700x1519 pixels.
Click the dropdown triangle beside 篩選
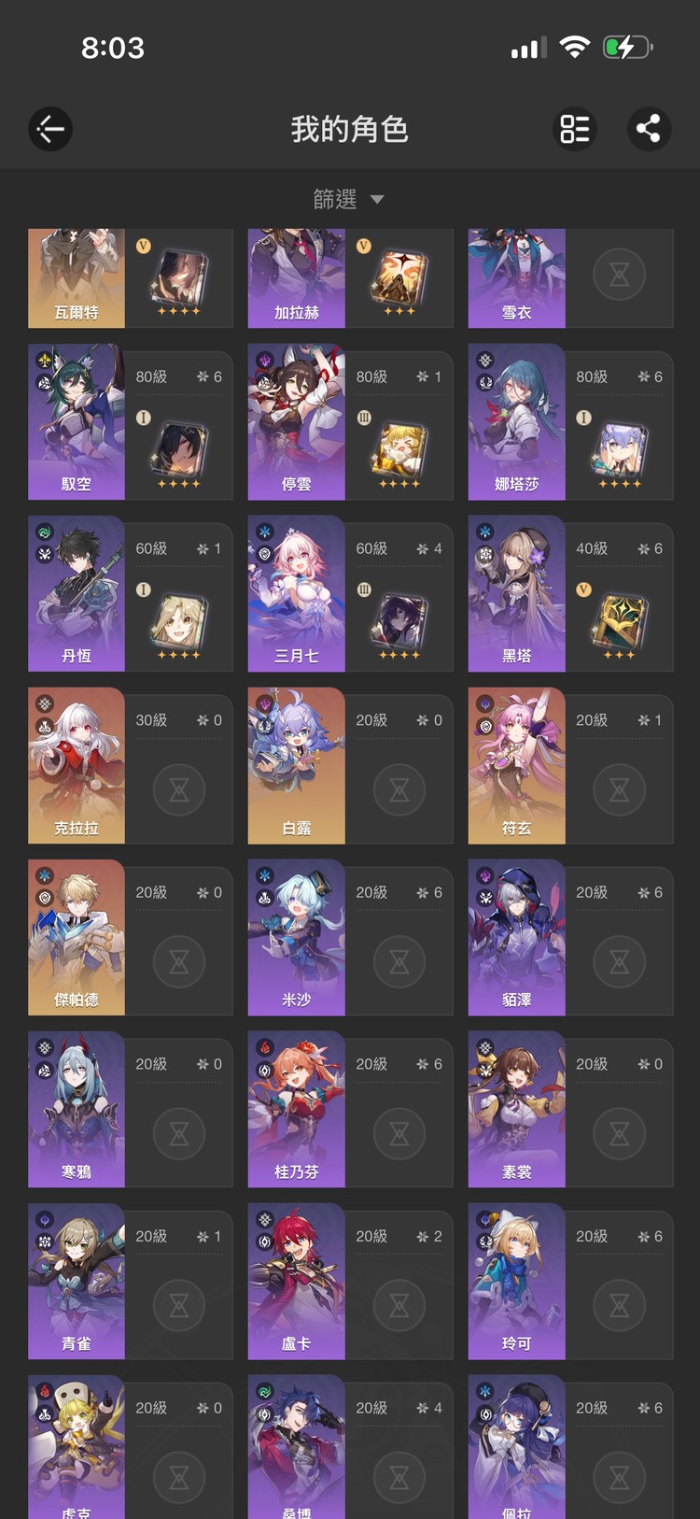[x=377, y=199]
